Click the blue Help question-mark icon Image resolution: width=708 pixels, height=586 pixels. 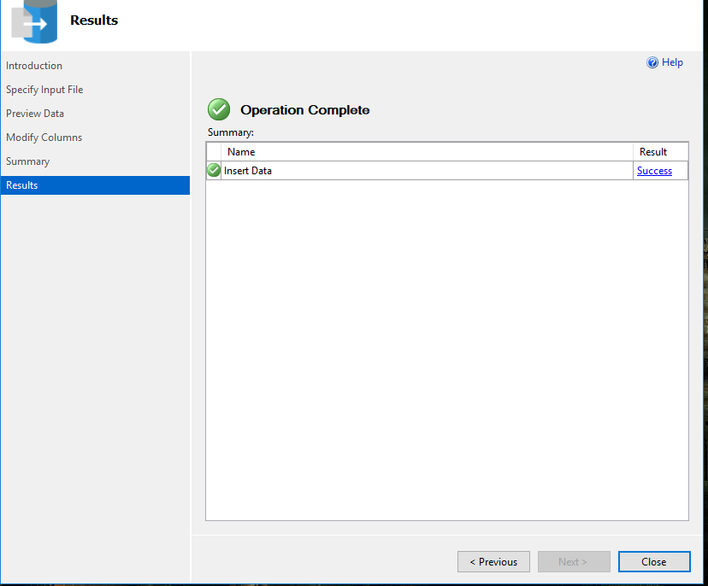pyautogui.click(x=652, y=62)
